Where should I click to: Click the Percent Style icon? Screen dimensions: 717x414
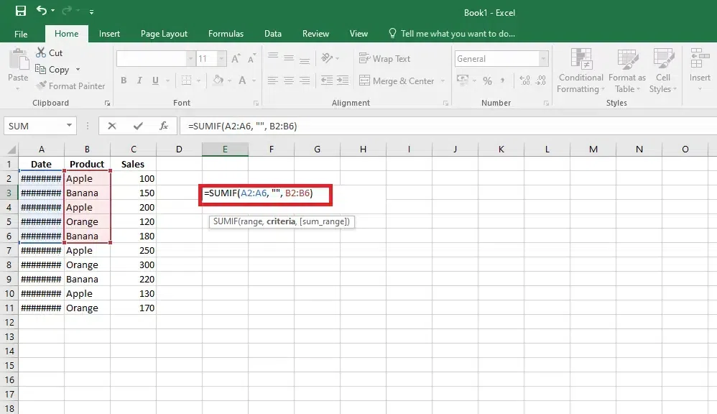click(x=487, y=81)
